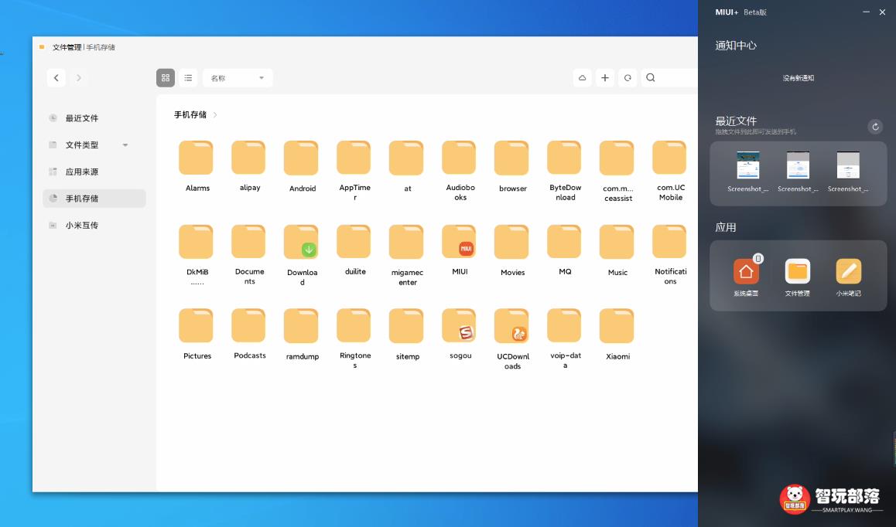Open the MIUI folder

click(x=459, y=243)
